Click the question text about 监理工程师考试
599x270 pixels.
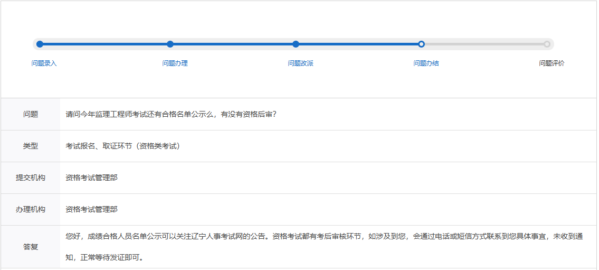pos(171,114)
